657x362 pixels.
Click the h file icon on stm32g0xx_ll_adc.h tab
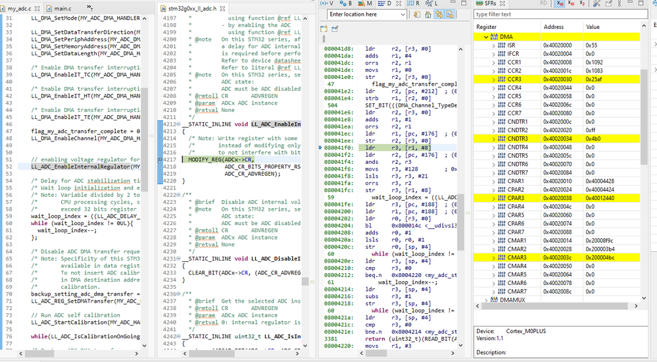coord(163,9)
